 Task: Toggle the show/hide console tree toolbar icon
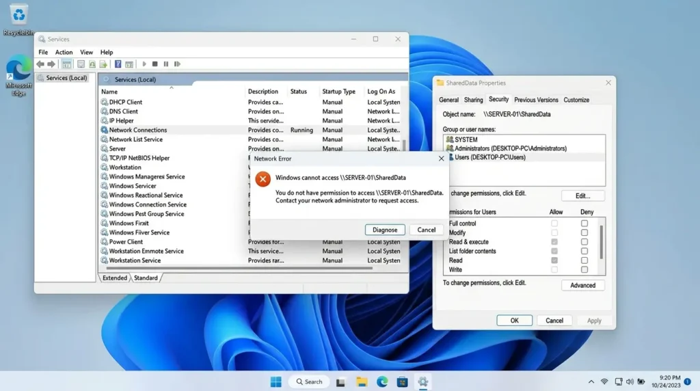tap(66, 64)
